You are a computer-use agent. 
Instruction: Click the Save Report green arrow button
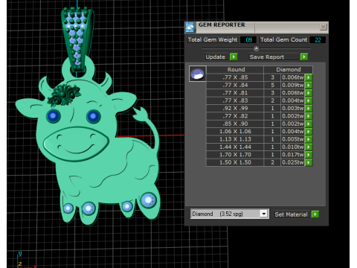[304, 57]
